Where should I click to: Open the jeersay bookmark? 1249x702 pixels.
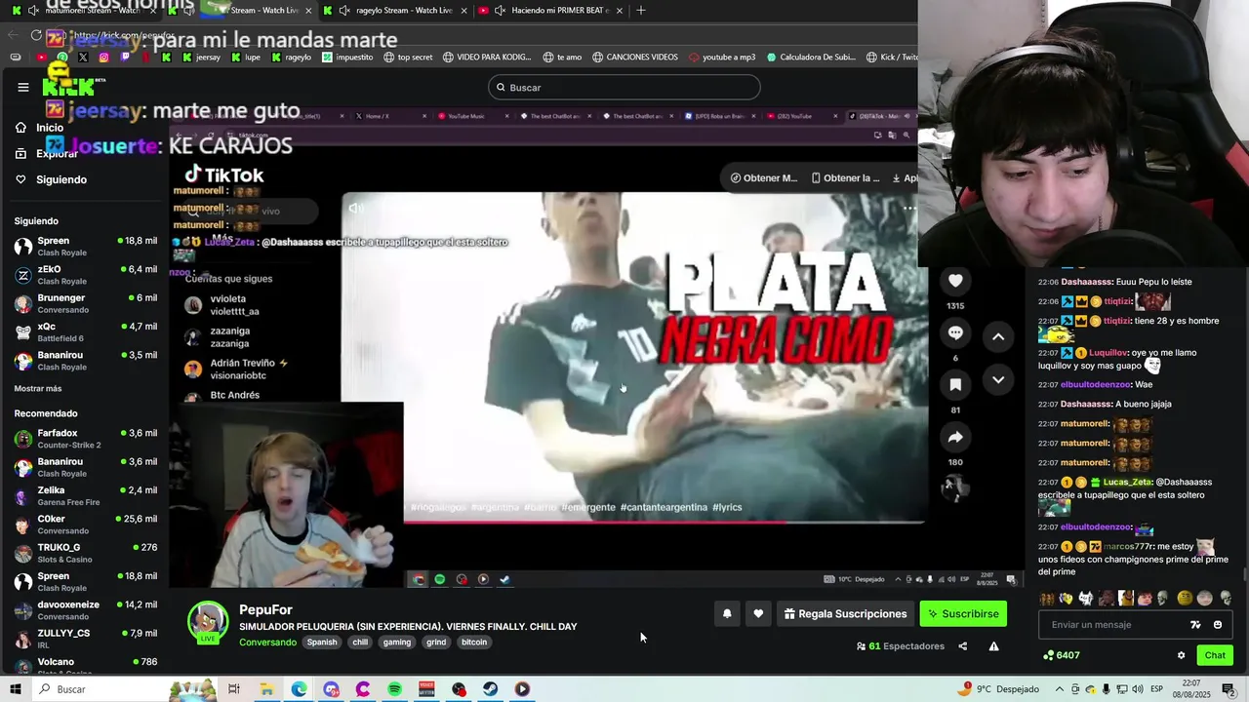click(x=201, y=58)
